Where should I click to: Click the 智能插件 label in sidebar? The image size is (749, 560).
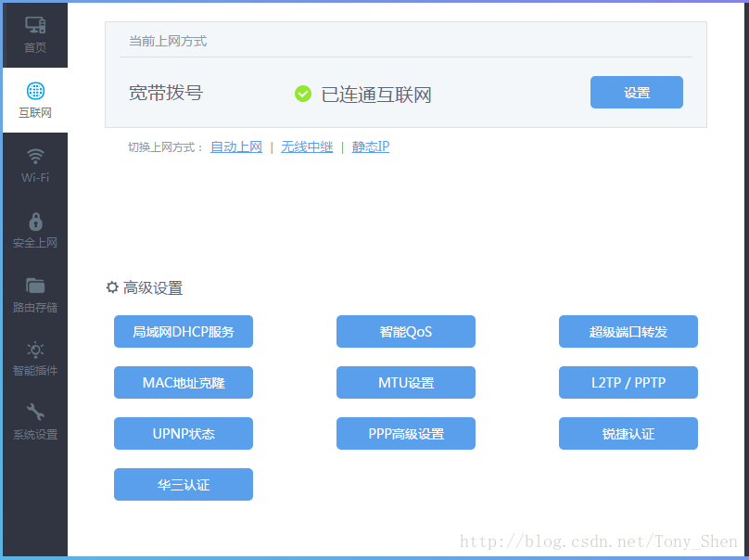click(35, 370)
